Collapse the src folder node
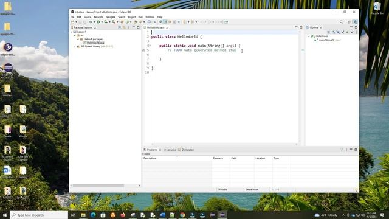 click(75, 35)
